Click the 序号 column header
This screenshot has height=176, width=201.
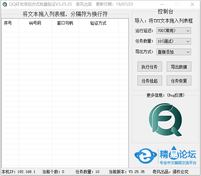(10, 23)
